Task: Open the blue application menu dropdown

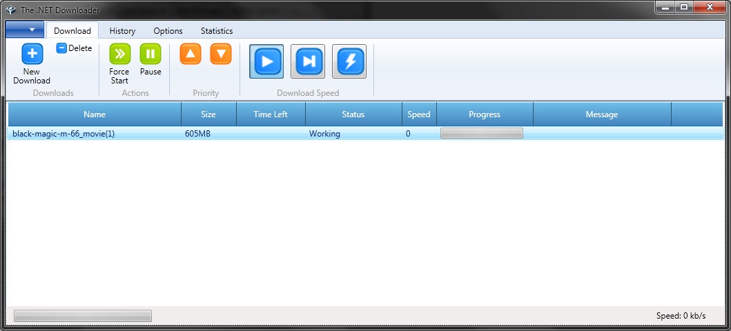Action: (25, 30)
